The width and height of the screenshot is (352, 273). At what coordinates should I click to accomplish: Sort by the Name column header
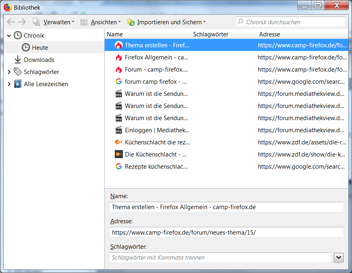pyautogui.click(x=148, y=34)
